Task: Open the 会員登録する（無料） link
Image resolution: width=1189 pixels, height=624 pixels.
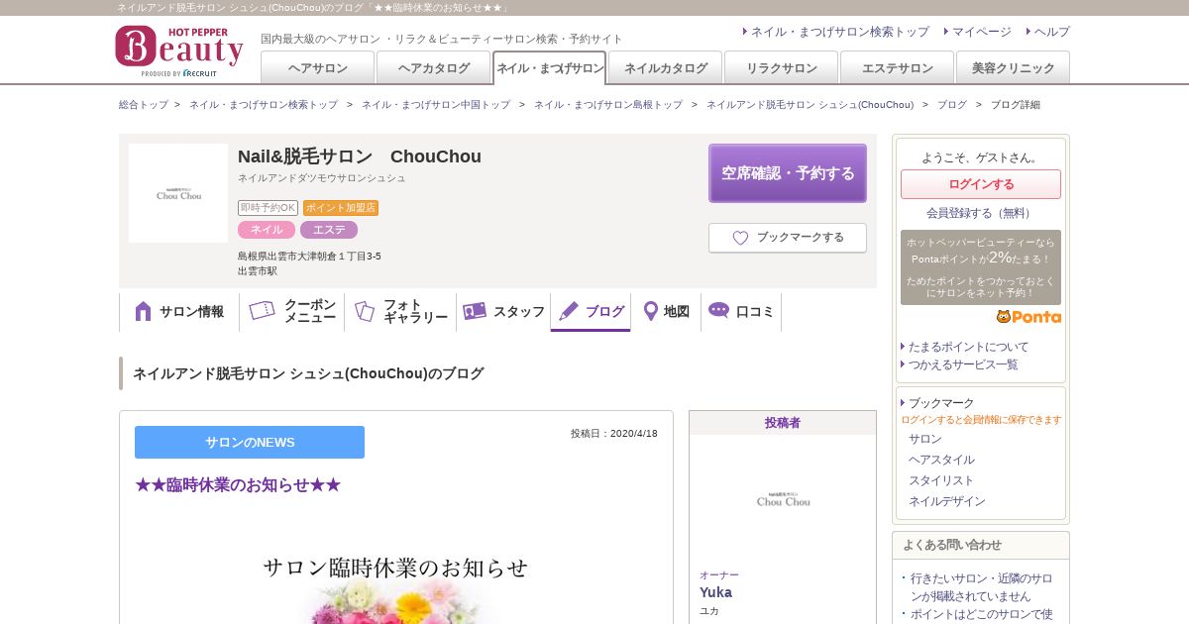Action: [981, 213]
